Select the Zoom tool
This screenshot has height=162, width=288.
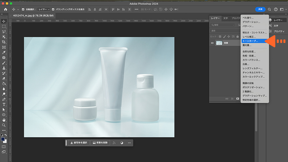[4, 125]
